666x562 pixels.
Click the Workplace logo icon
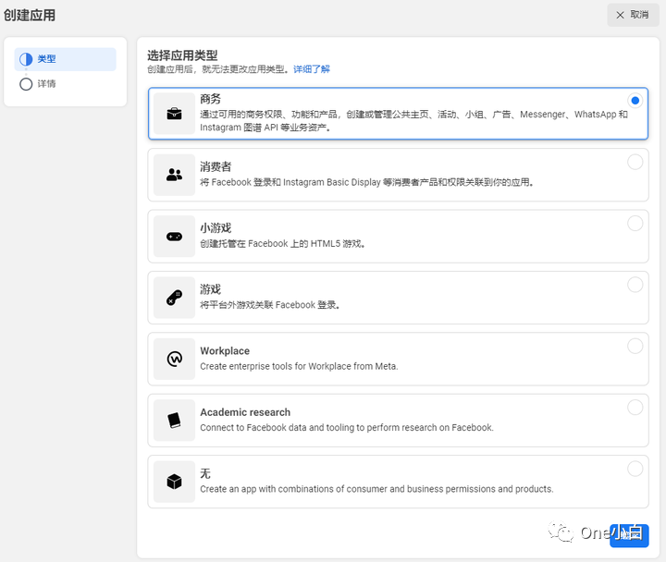pyautogui.click(x=174, y=359)
